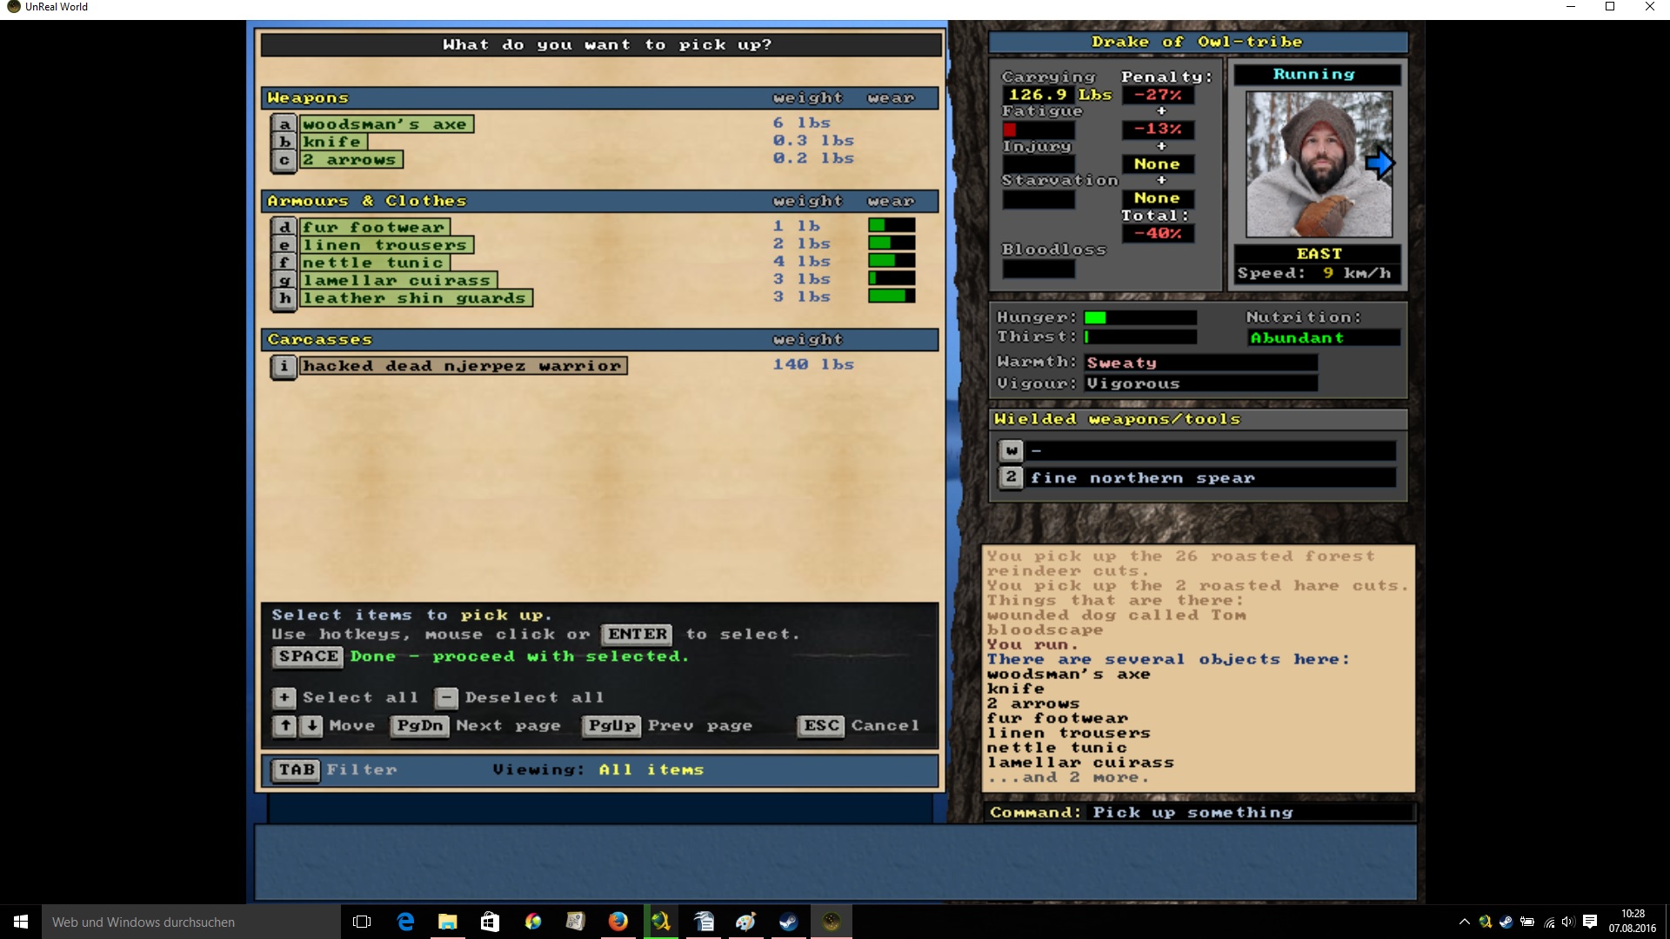Viewport: 1670px width, 939px height.
Task: Click SPACE button to proceed with selected
Action: point(309,656)
